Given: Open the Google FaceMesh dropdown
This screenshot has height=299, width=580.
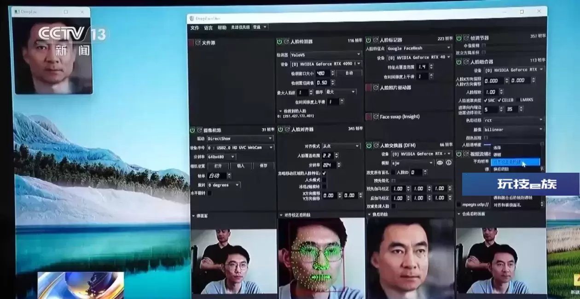Looking at the screenshot, I should (x=419, y=48).
